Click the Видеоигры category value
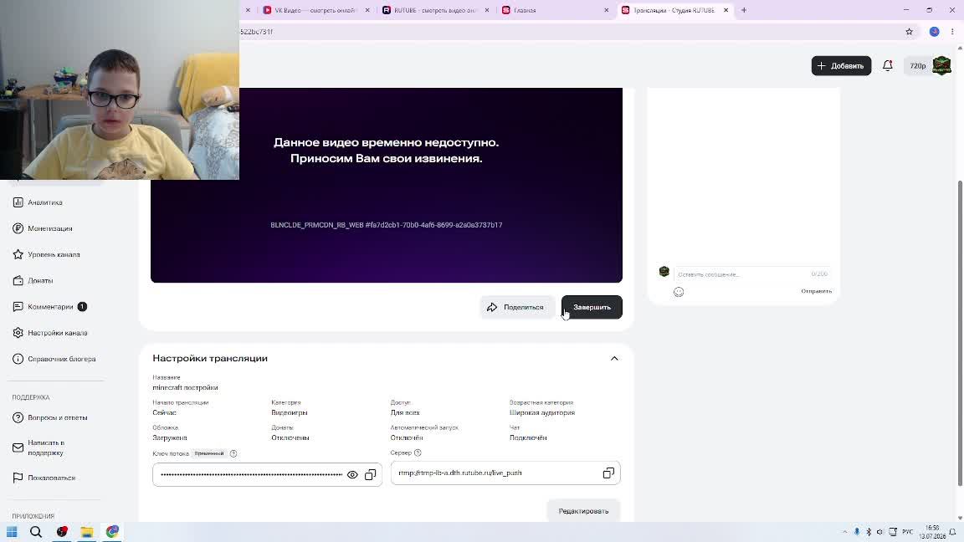964x542 pixels. [289, 413]
